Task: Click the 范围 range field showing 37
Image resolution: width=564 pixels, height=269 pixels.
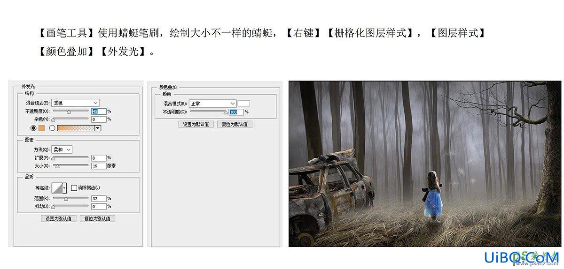Action: pos(99,199)
